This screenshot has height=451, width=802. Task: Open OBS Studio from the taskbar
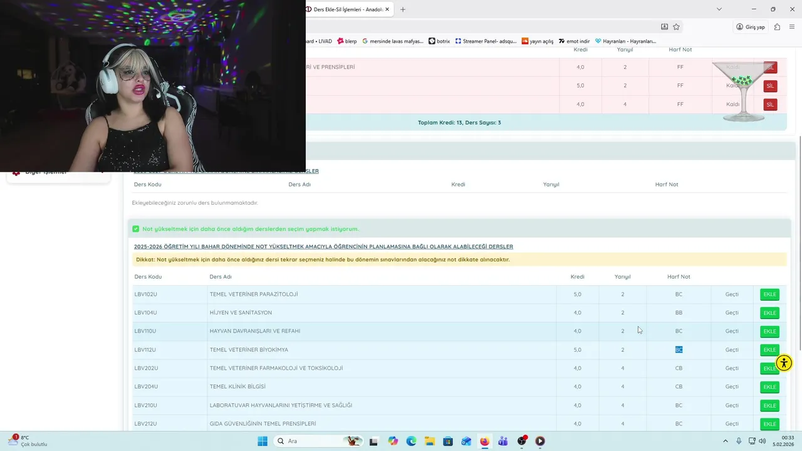click(522, 441)
